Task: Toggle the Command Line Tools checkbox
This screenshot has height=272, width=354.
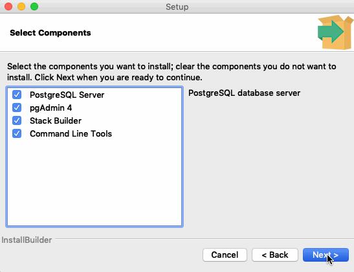Action: 17,133
